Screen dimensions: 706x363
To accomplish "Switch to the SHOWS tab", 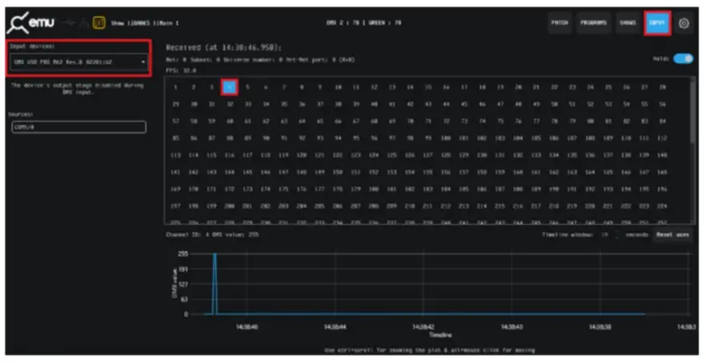I will pyautogui.click(x=628, y=22).
